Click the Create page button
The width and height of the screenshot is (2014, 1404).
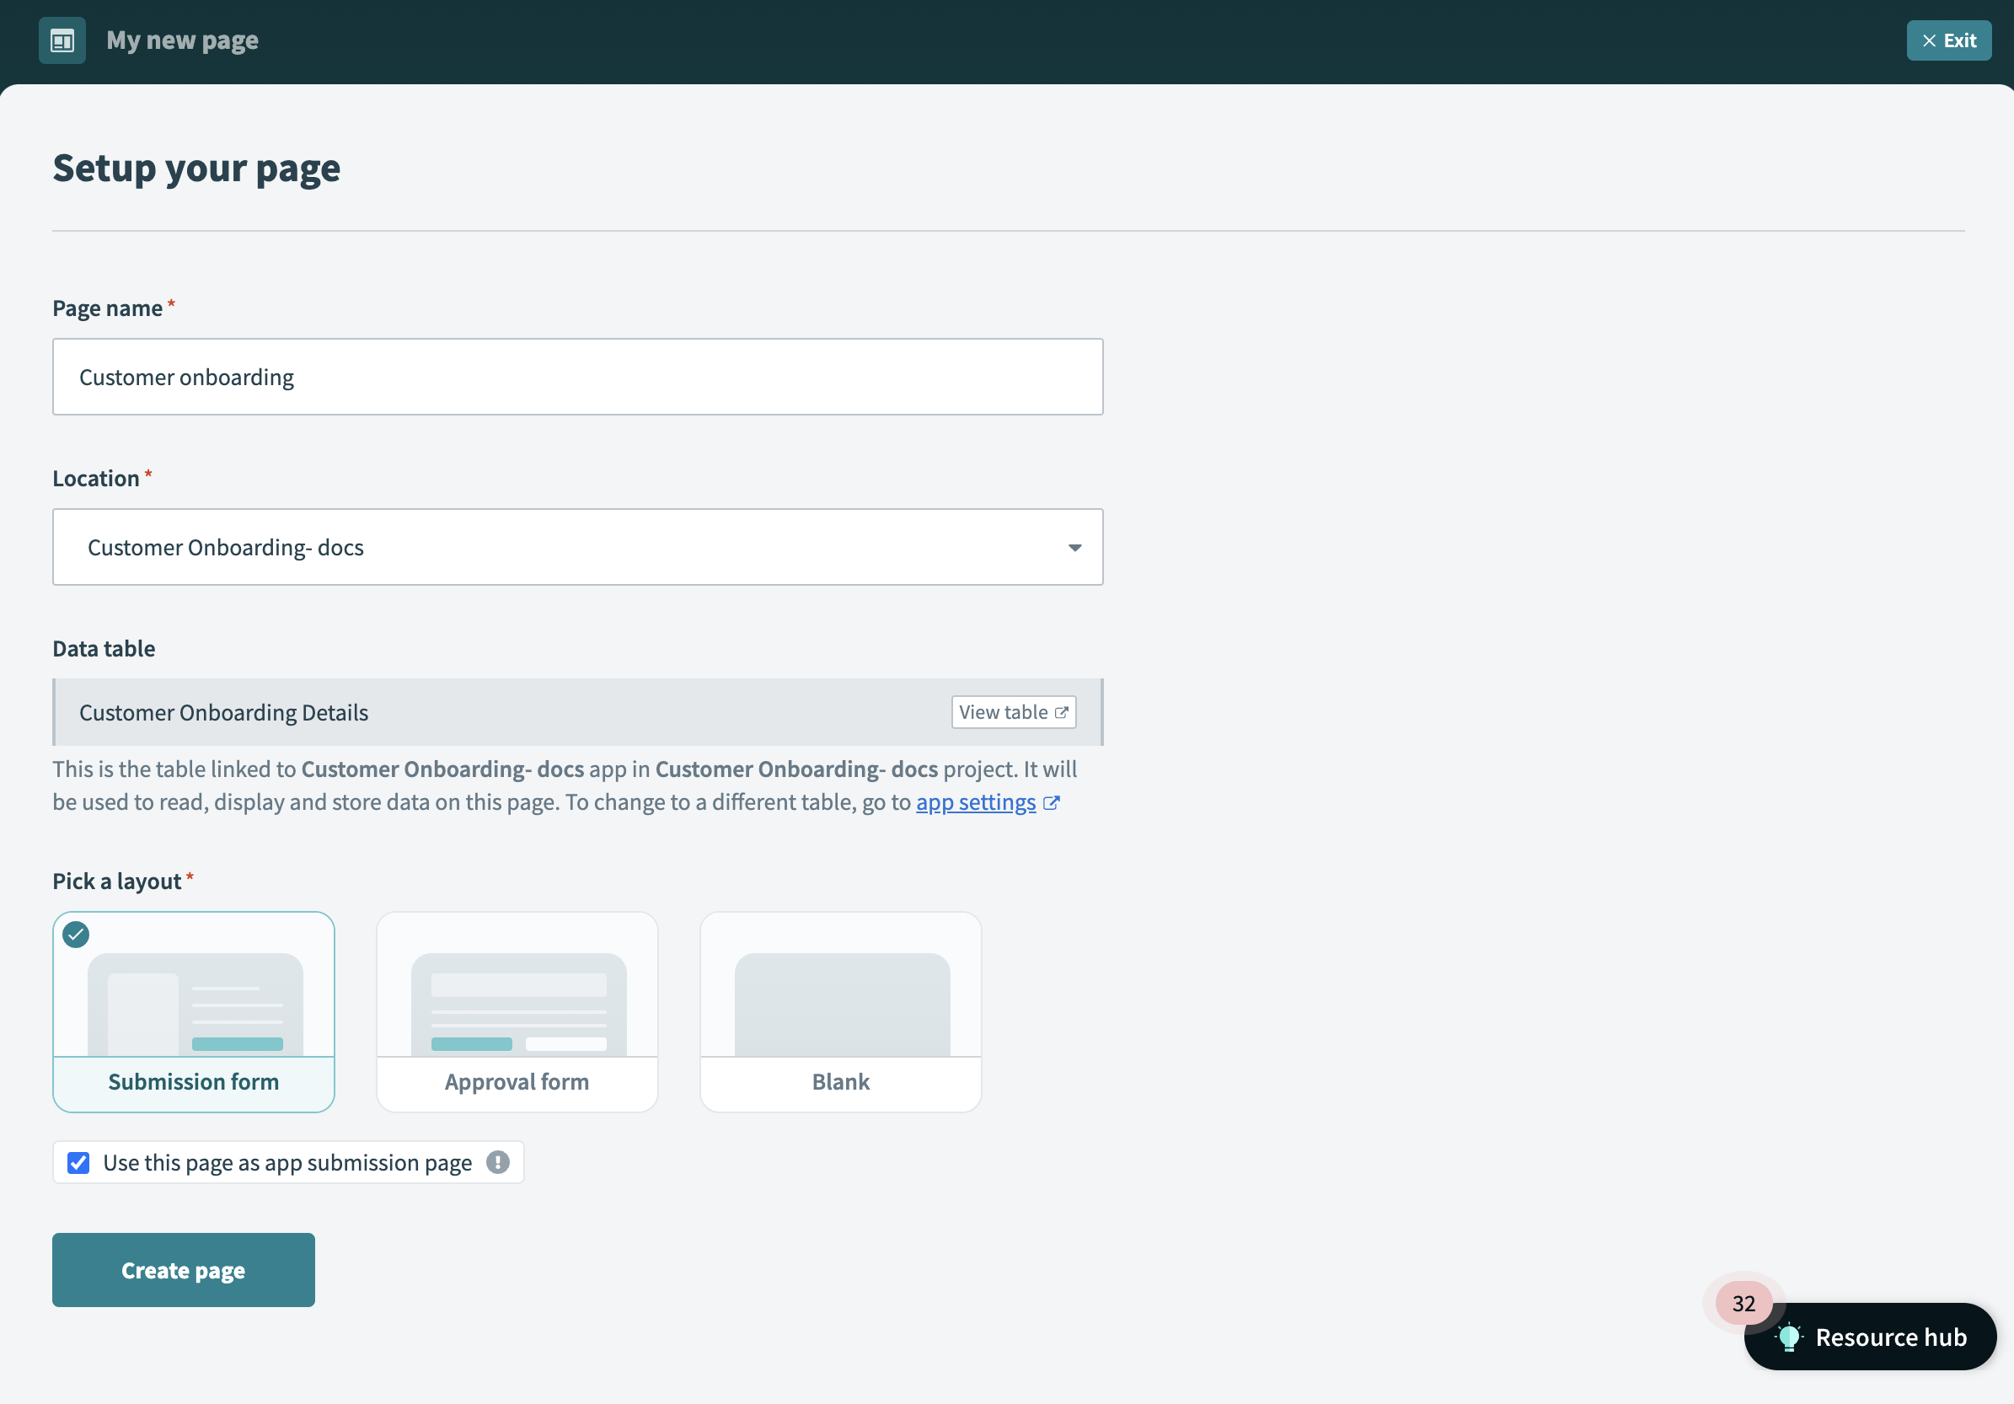[183, 1269]
